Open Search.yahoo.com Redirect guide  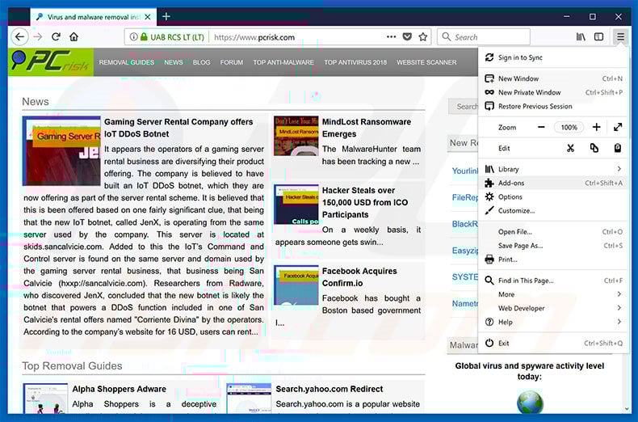pyautogui.click(x=329, y=389)
